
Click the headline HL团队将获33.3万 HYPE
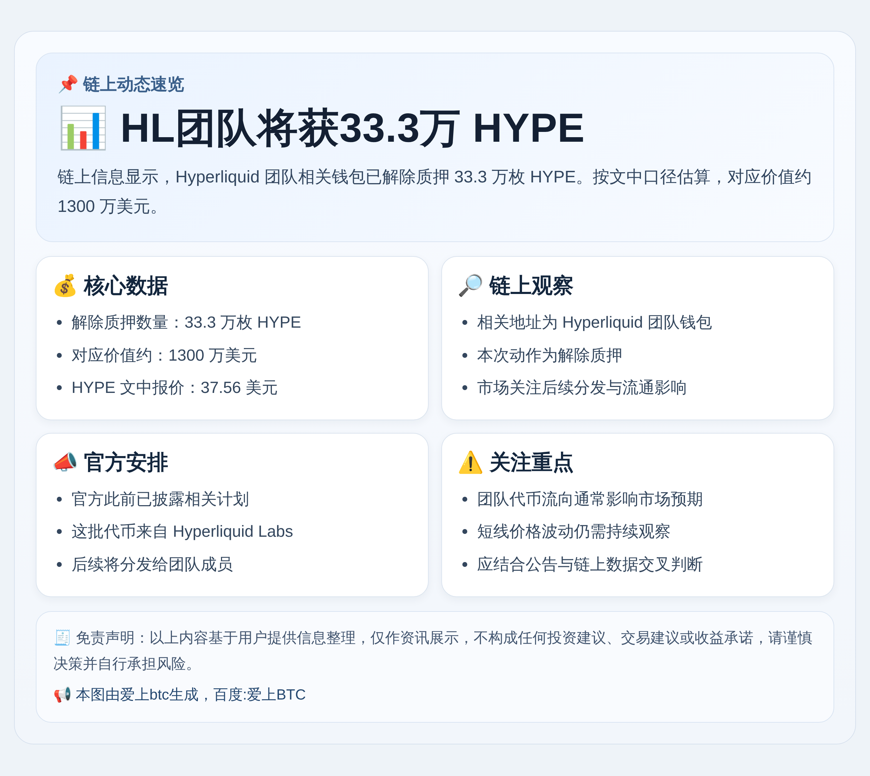pyautogui.click(x=352, y=128)
